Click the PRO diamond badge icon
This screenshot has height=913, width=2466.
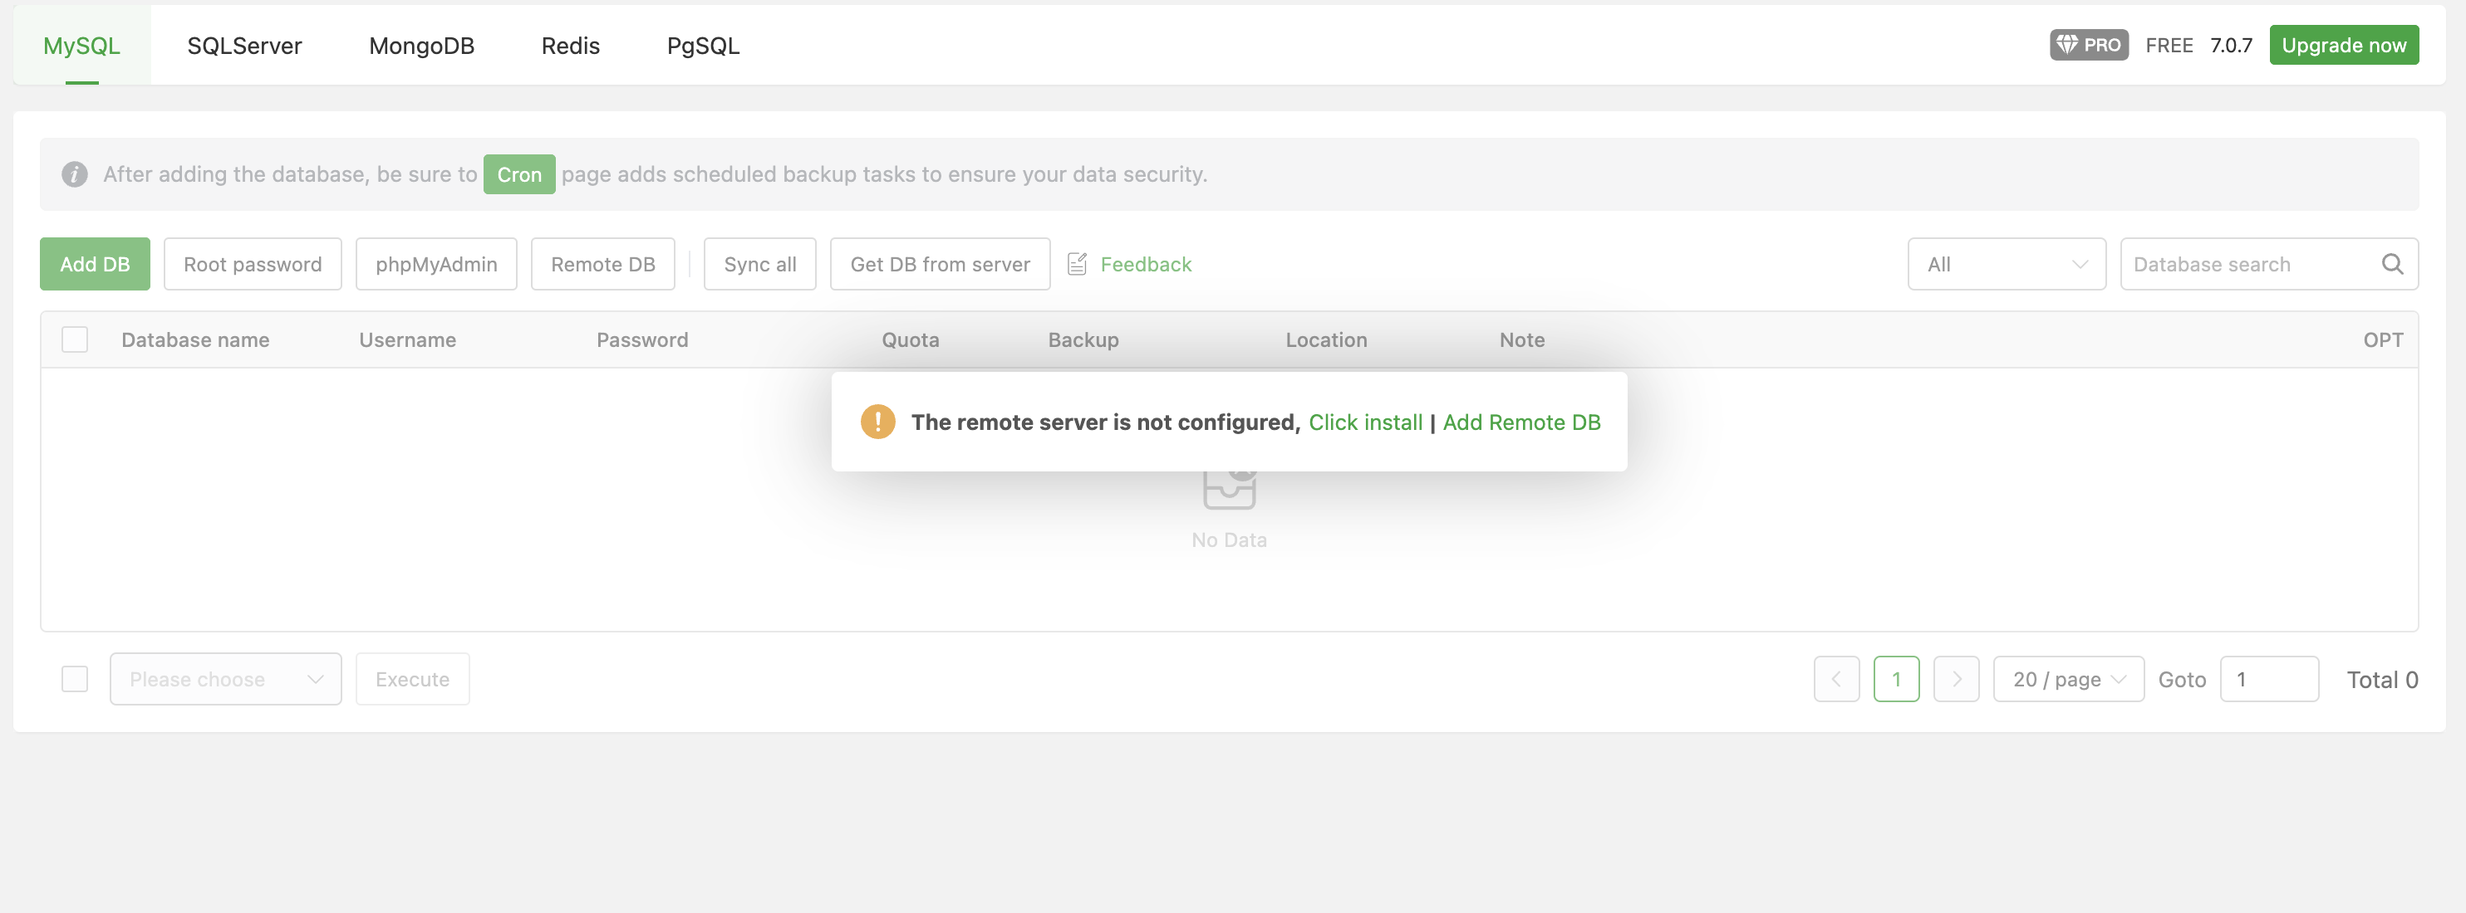2068,45
